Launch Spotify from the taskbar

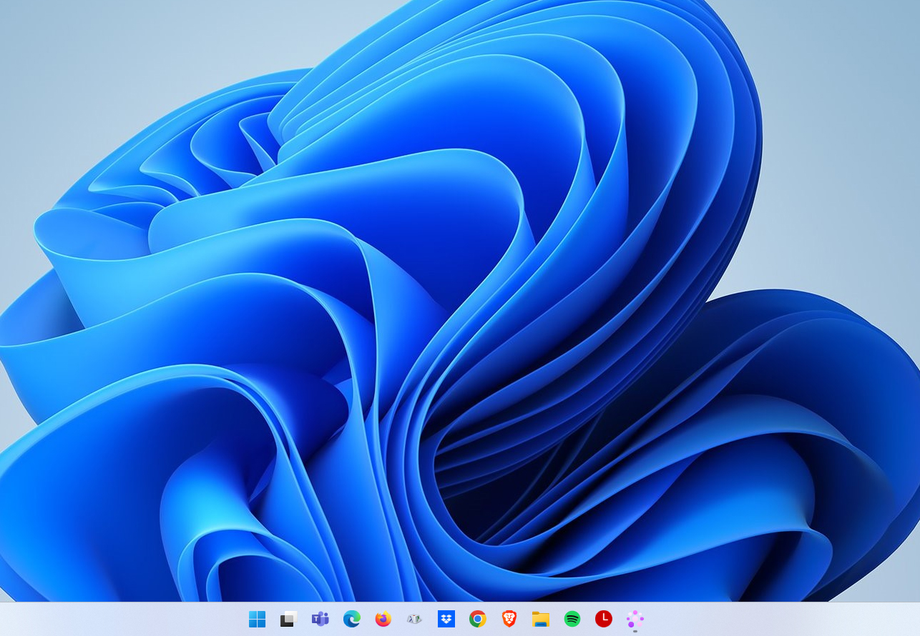pos(572,619)
